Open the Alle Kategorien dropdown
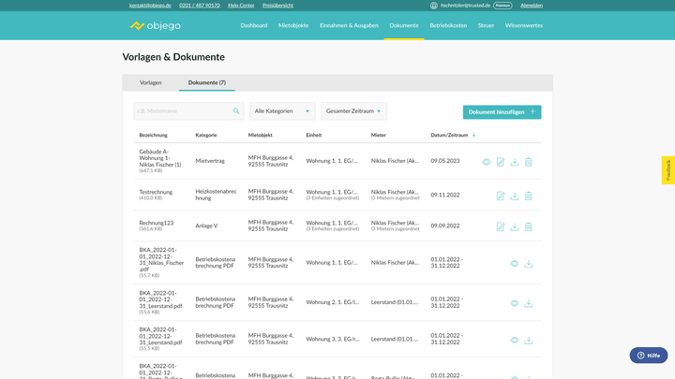This screenshot has width=675, height=379. click(282, 111)
